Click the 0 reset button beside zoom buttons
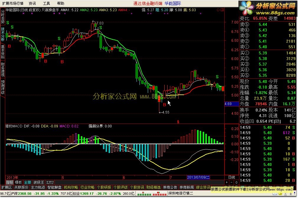298x198 pixels. tap(236, 182)
